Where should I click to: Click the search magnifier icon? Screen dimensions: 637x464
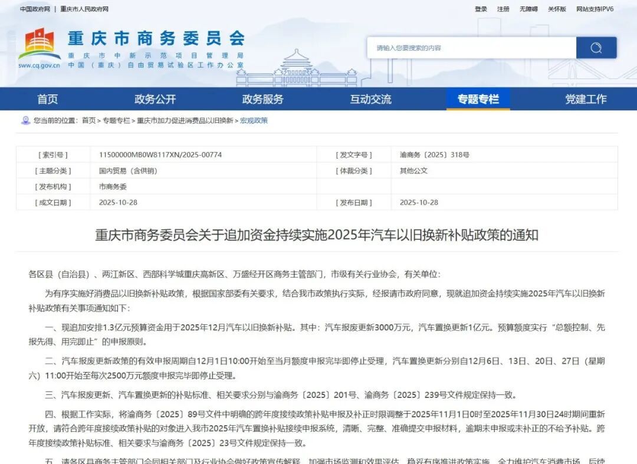click(x=596, y=47)
